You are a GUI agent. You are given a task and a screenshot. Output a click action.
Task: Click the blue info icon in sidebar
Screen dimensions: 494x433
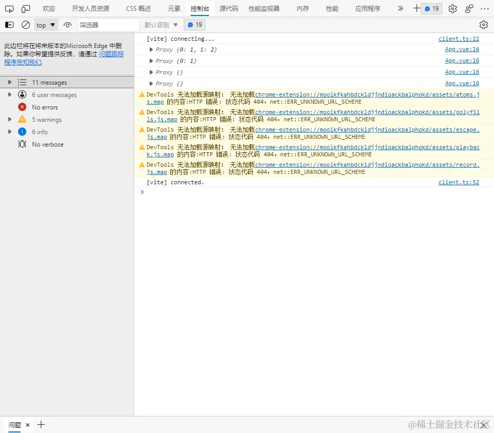[x=22, y=132]
